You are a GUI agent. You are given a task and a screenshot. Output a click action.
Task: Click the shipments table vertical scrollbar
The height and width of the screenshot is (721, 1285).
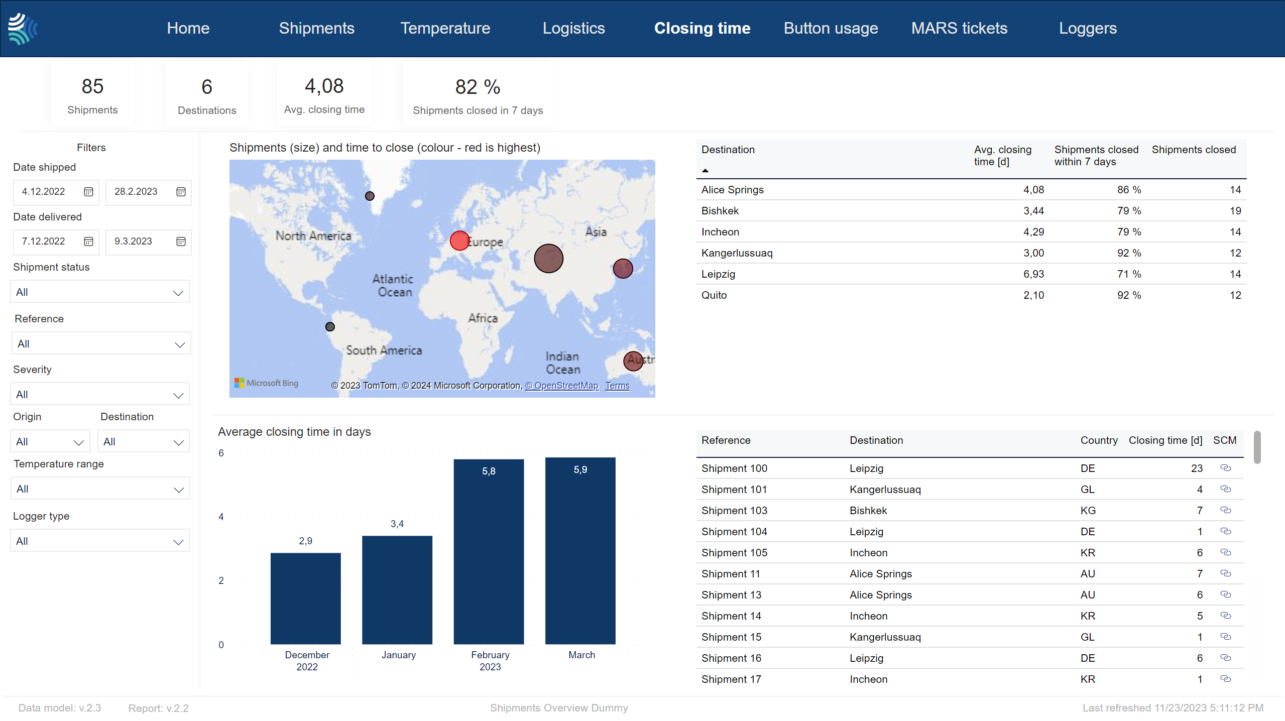[x=1257, y=447]
